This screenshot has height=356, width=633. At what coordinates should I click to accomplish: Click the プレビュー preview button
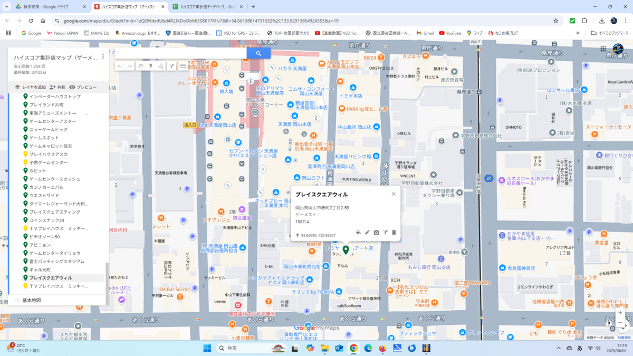coord(83,87)
